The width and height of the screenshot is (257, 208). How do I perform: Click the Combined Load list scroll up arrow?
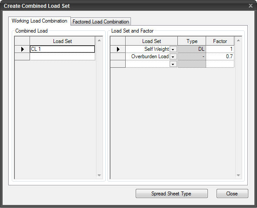[99, 40]
